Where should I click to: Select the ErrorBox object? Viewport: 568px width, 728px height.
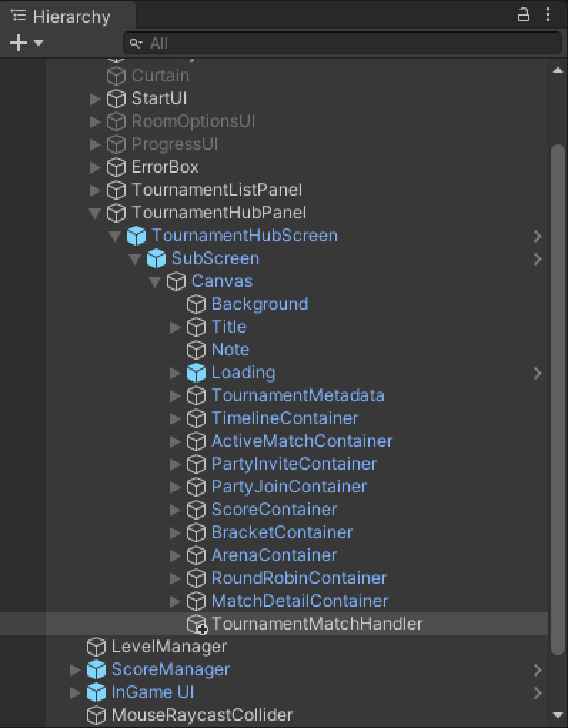pos(165,167)
